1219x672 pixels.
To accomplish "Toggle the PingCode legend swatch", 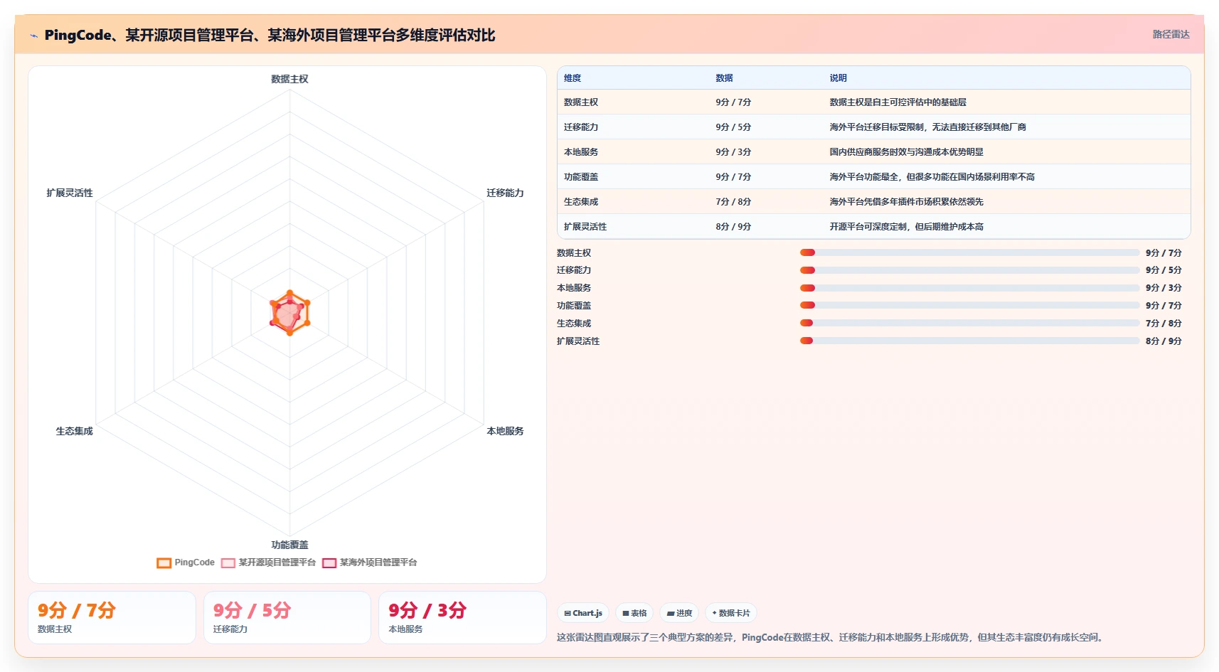I will click(164, 562).
